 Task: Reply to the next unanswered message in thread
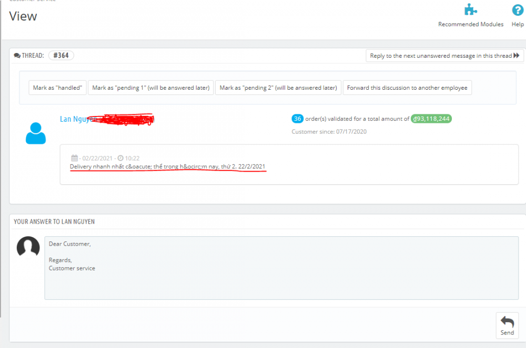pyautogui.click(x=444, y=56)
